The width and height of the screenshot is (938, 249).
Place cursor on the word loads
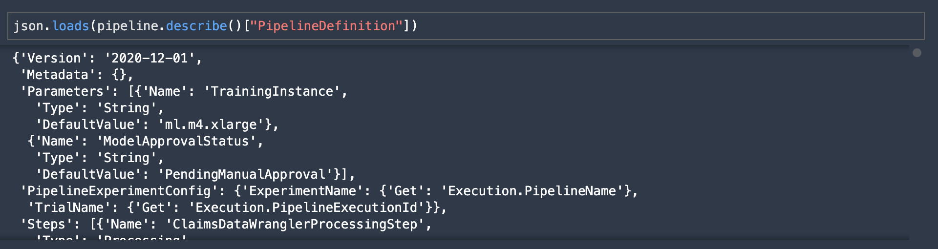point(70,26)
